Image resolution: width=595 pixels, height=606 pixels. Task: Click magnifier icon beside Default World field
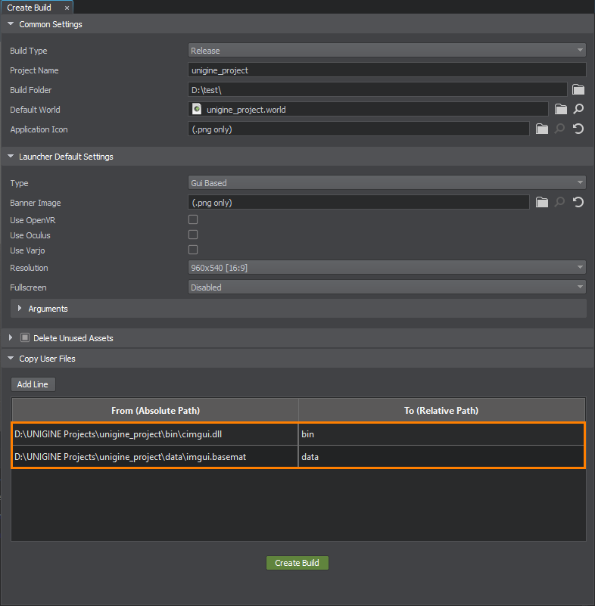click(x=578, y=109)
